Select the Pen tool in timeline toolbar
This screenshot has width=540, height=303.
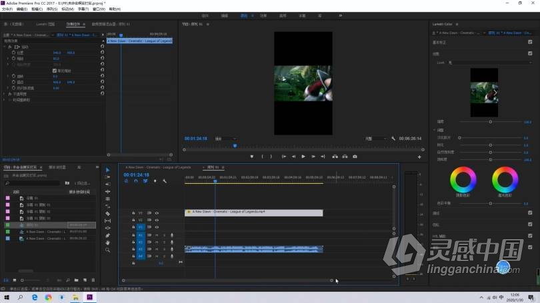pyautogui.click(x=107, y=236)
